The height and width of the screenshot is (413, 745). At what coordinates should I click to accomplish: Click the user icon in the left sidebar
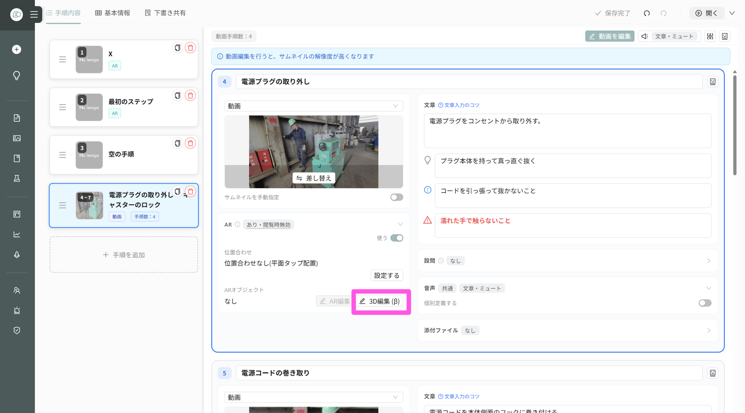(17, 290)
